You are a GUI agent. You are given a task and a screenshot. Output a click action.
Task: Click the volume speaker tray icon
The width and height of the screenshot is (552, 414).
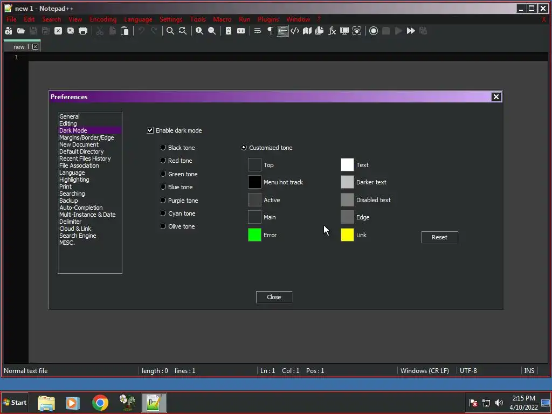[x=499, y=403]
